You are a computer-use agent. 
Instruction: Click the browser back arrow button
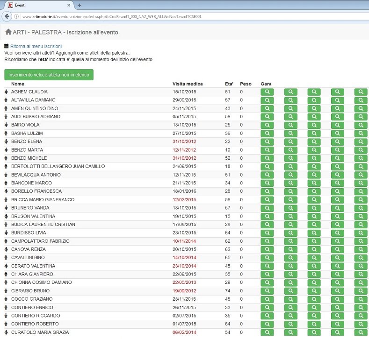[x=7, y=16]
